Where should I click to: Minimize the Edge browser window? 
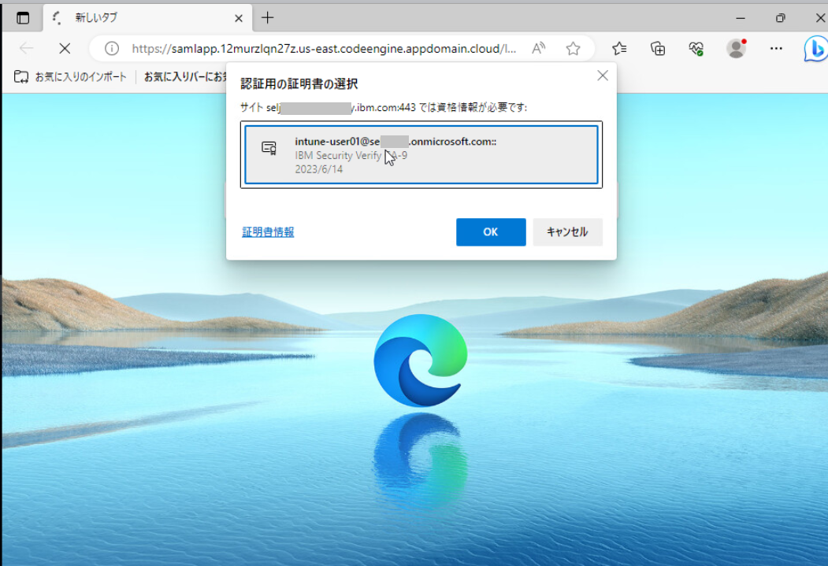click(741, 18)
